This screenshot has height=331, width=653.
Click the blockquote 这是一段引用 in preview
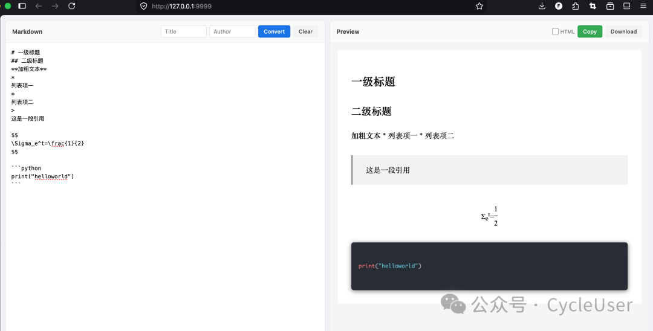pos(489,170)
